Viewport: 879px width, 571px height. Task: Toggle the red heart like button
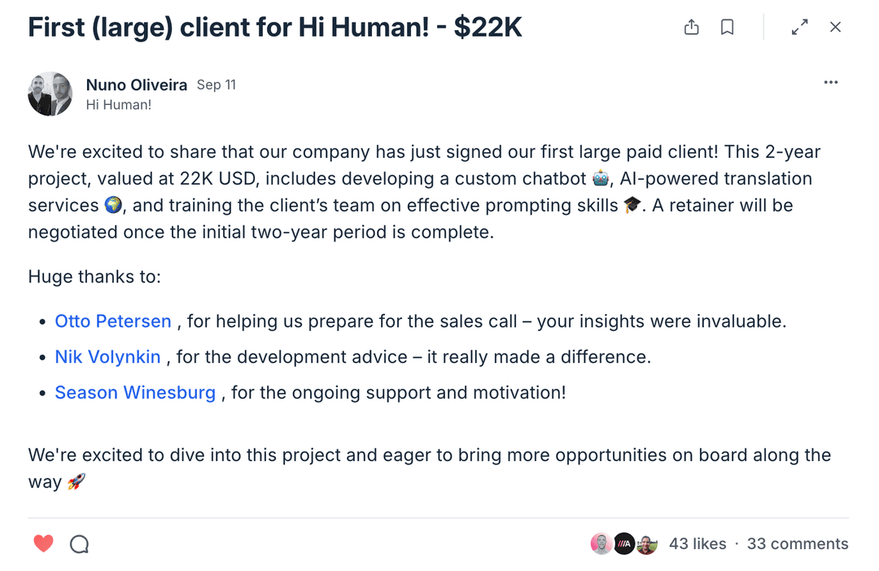tap(44, 543)
